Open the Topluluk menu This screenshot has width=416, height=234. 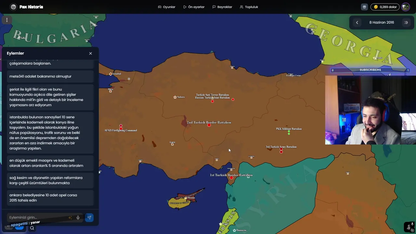click(x=249, y=7)
